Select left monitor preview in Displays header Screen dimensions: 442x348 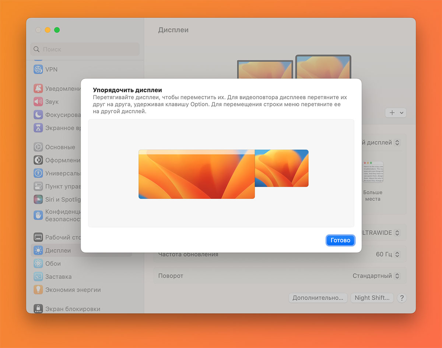coord(265,69)
